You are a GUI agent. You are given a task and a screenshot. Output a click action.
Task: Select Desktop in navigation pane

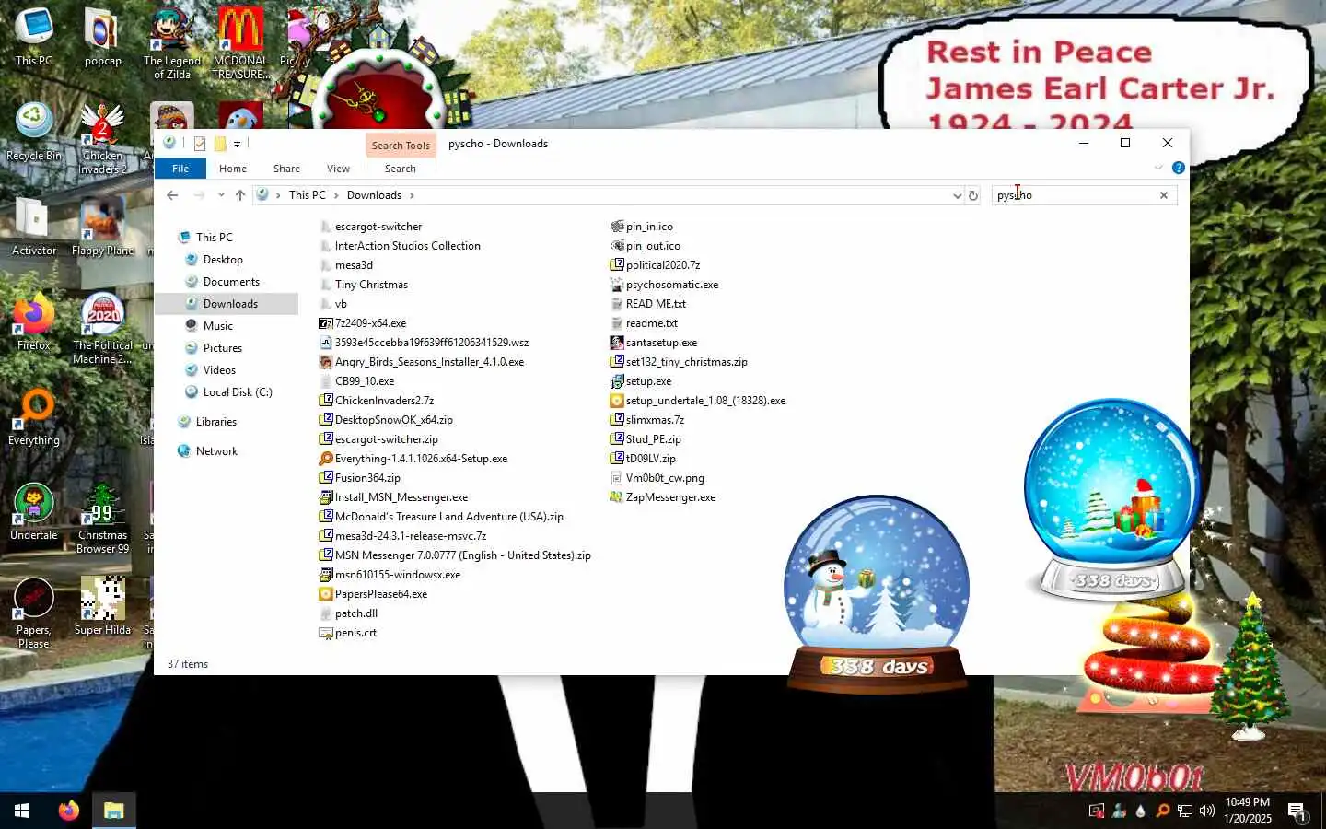[x=223, y=260]
